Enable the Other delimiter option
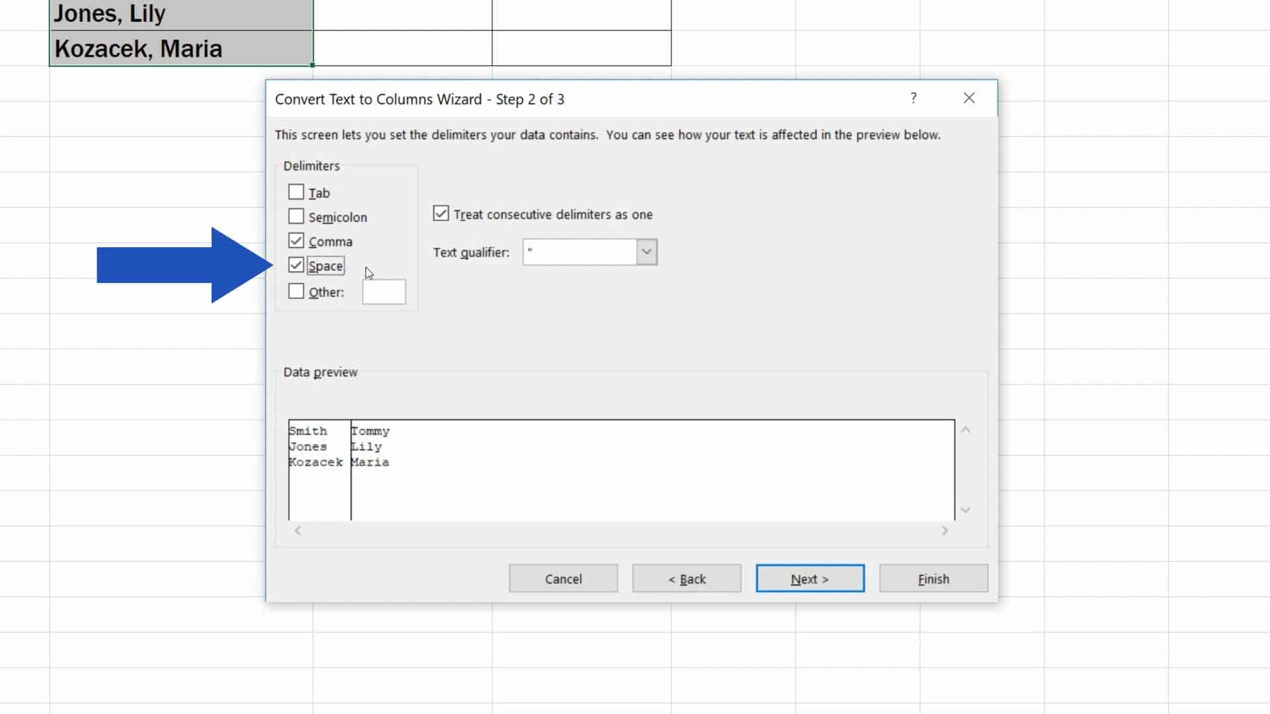 (x=296, y=291)
